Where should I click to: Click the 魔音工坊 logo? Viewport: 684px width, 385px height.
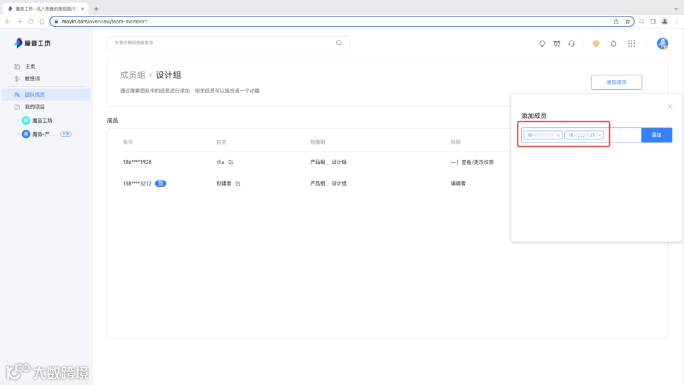pos(32,42)
